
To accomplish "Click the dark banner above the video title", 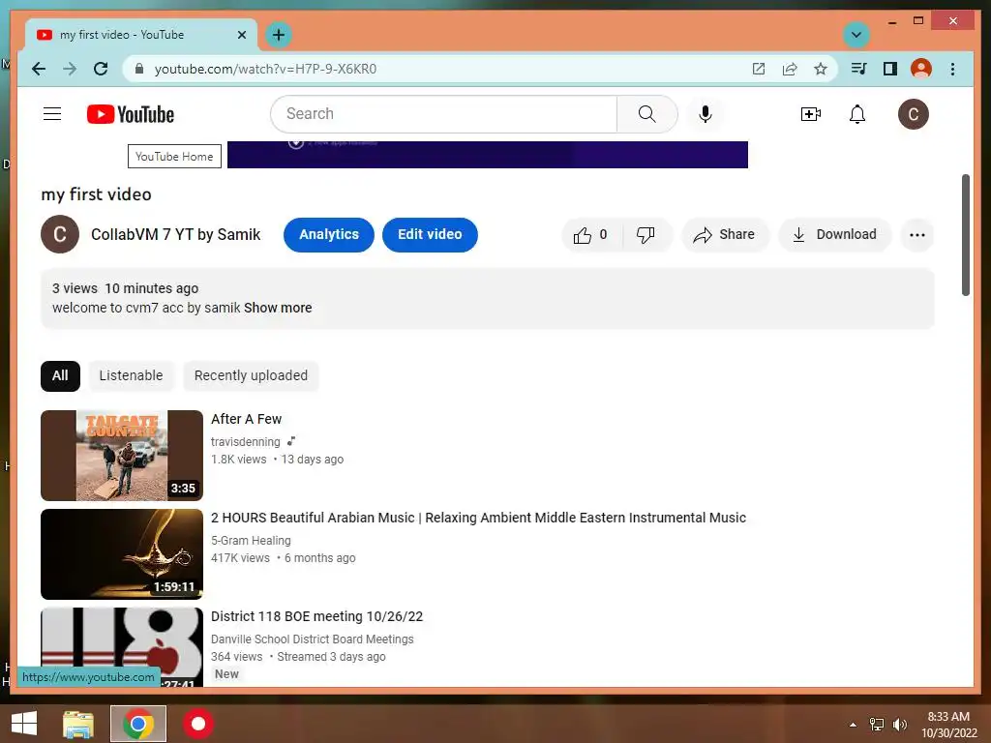I will click(x=488, y=155).
